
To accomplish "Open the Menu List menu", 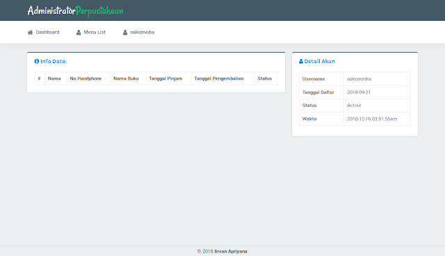I will coord(91,33).
